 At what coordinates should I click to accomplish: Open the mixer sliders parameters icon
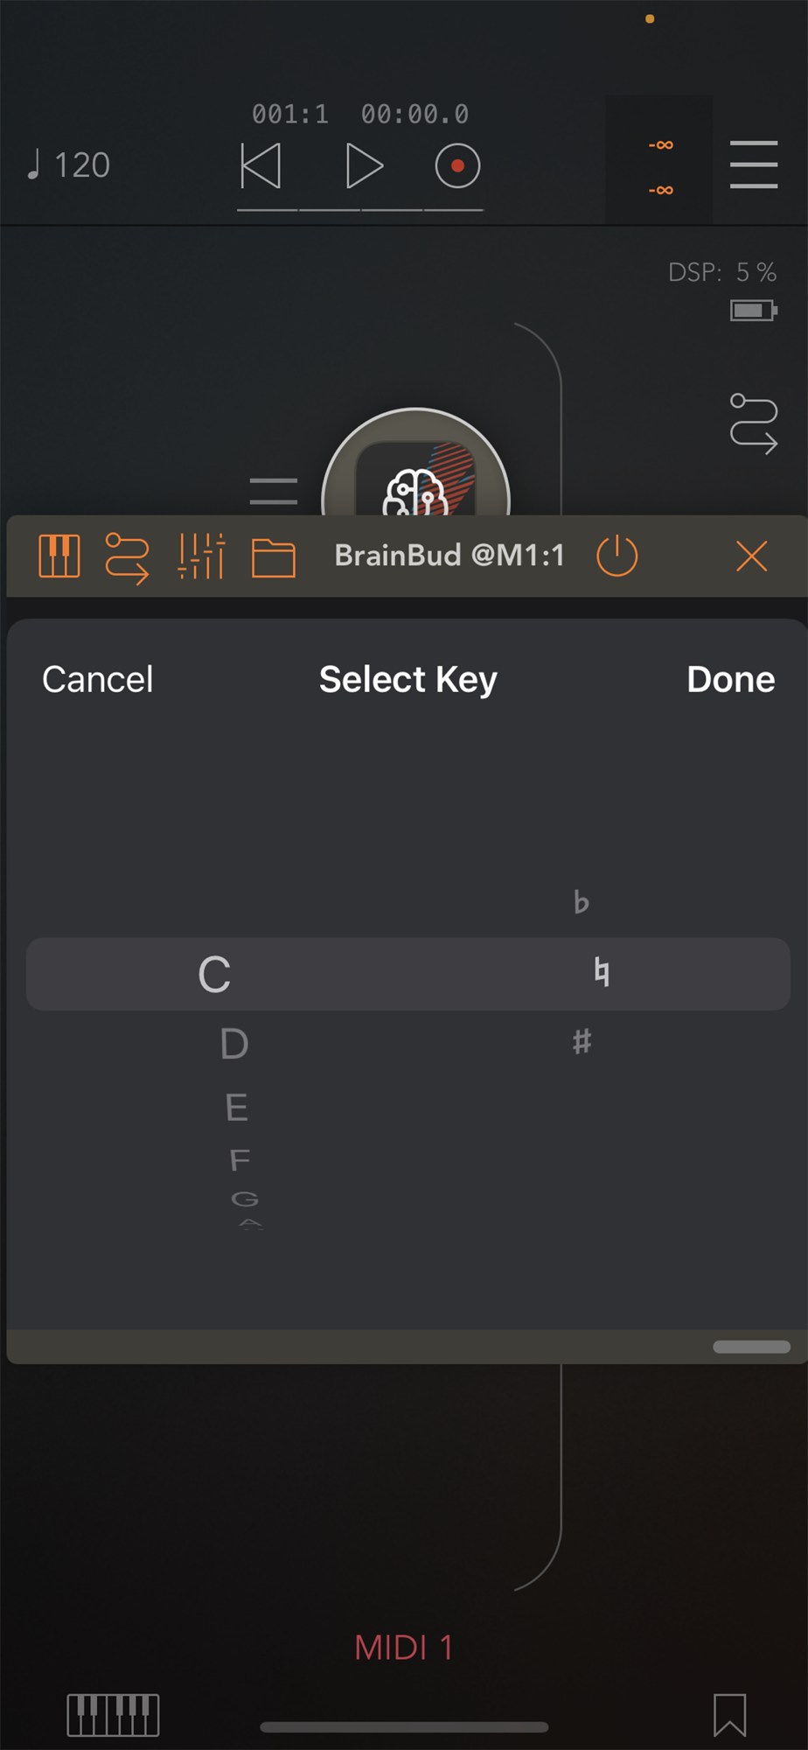pyautogui.click(x=201, y=556)
